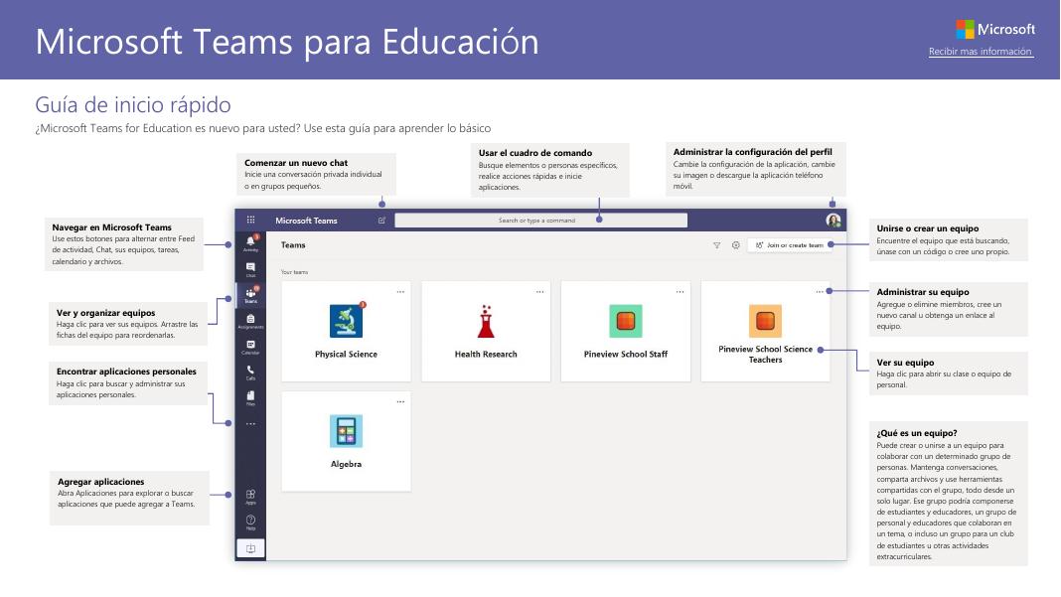Click Administrar la configuración del perfil callout
This screenshot has width=1061, height=597.
point(756,169)
